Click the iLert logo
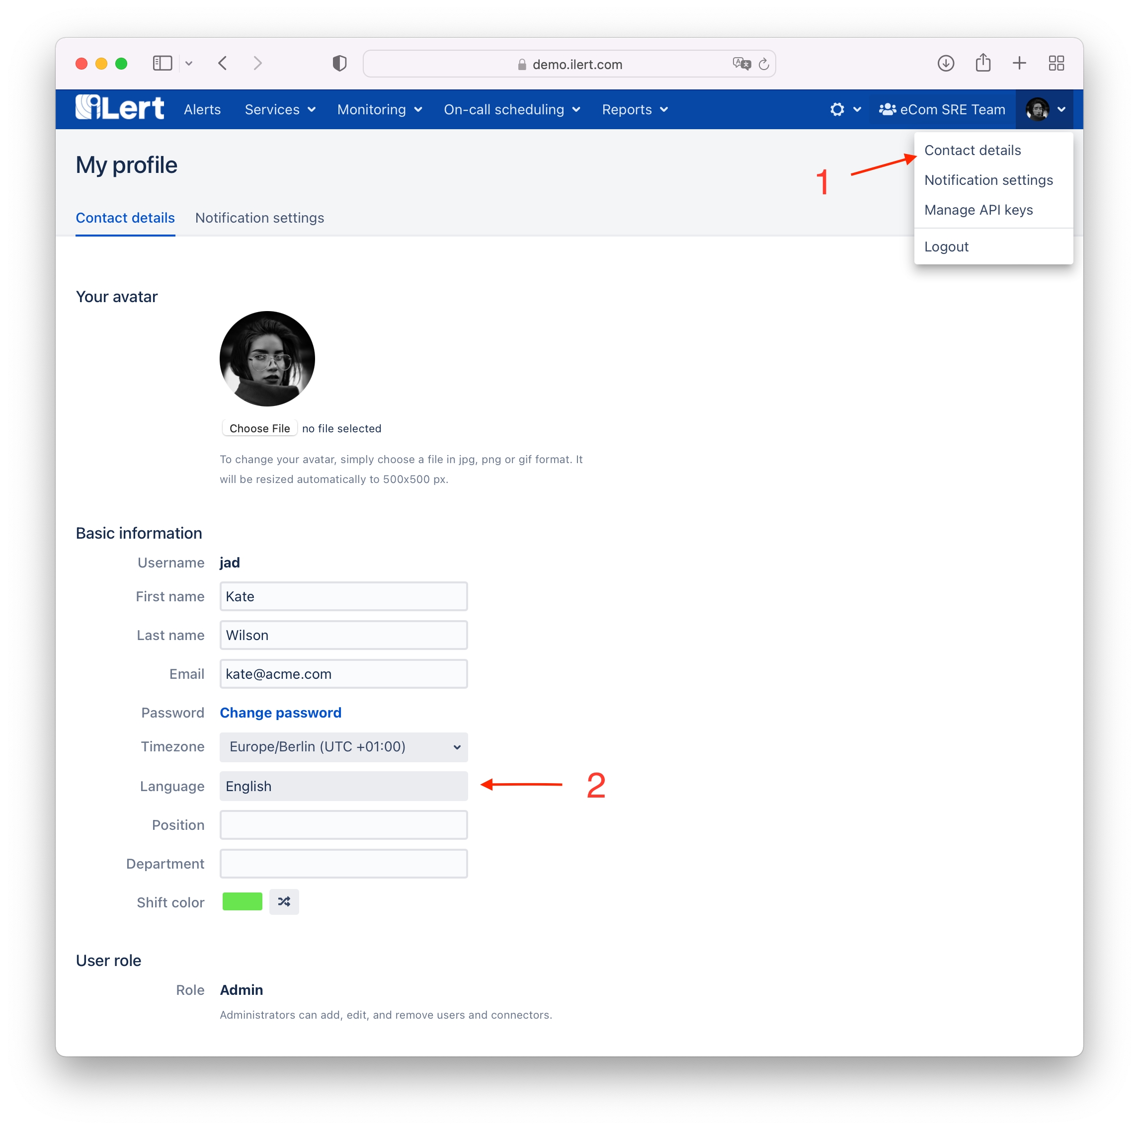This screenshot has width=1139, height=1130. (x=120, y=108)
